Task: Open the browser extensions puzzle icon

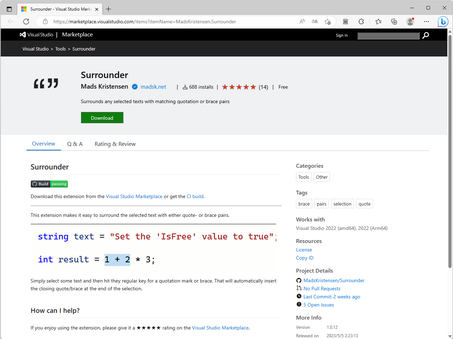Action: coord(361,22)
